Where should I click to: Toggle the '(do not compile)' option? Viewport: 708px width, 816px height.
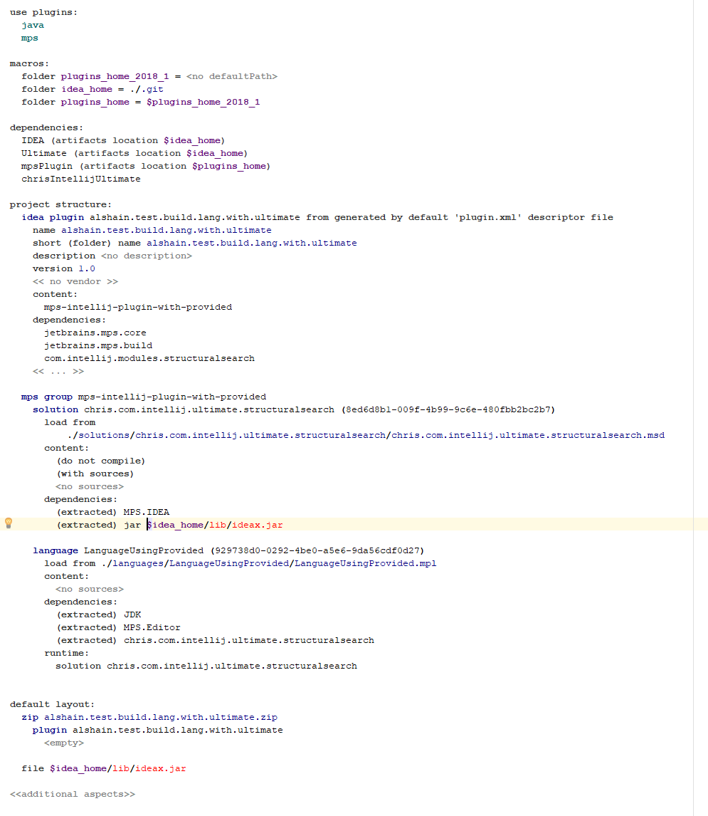[100, 461]
